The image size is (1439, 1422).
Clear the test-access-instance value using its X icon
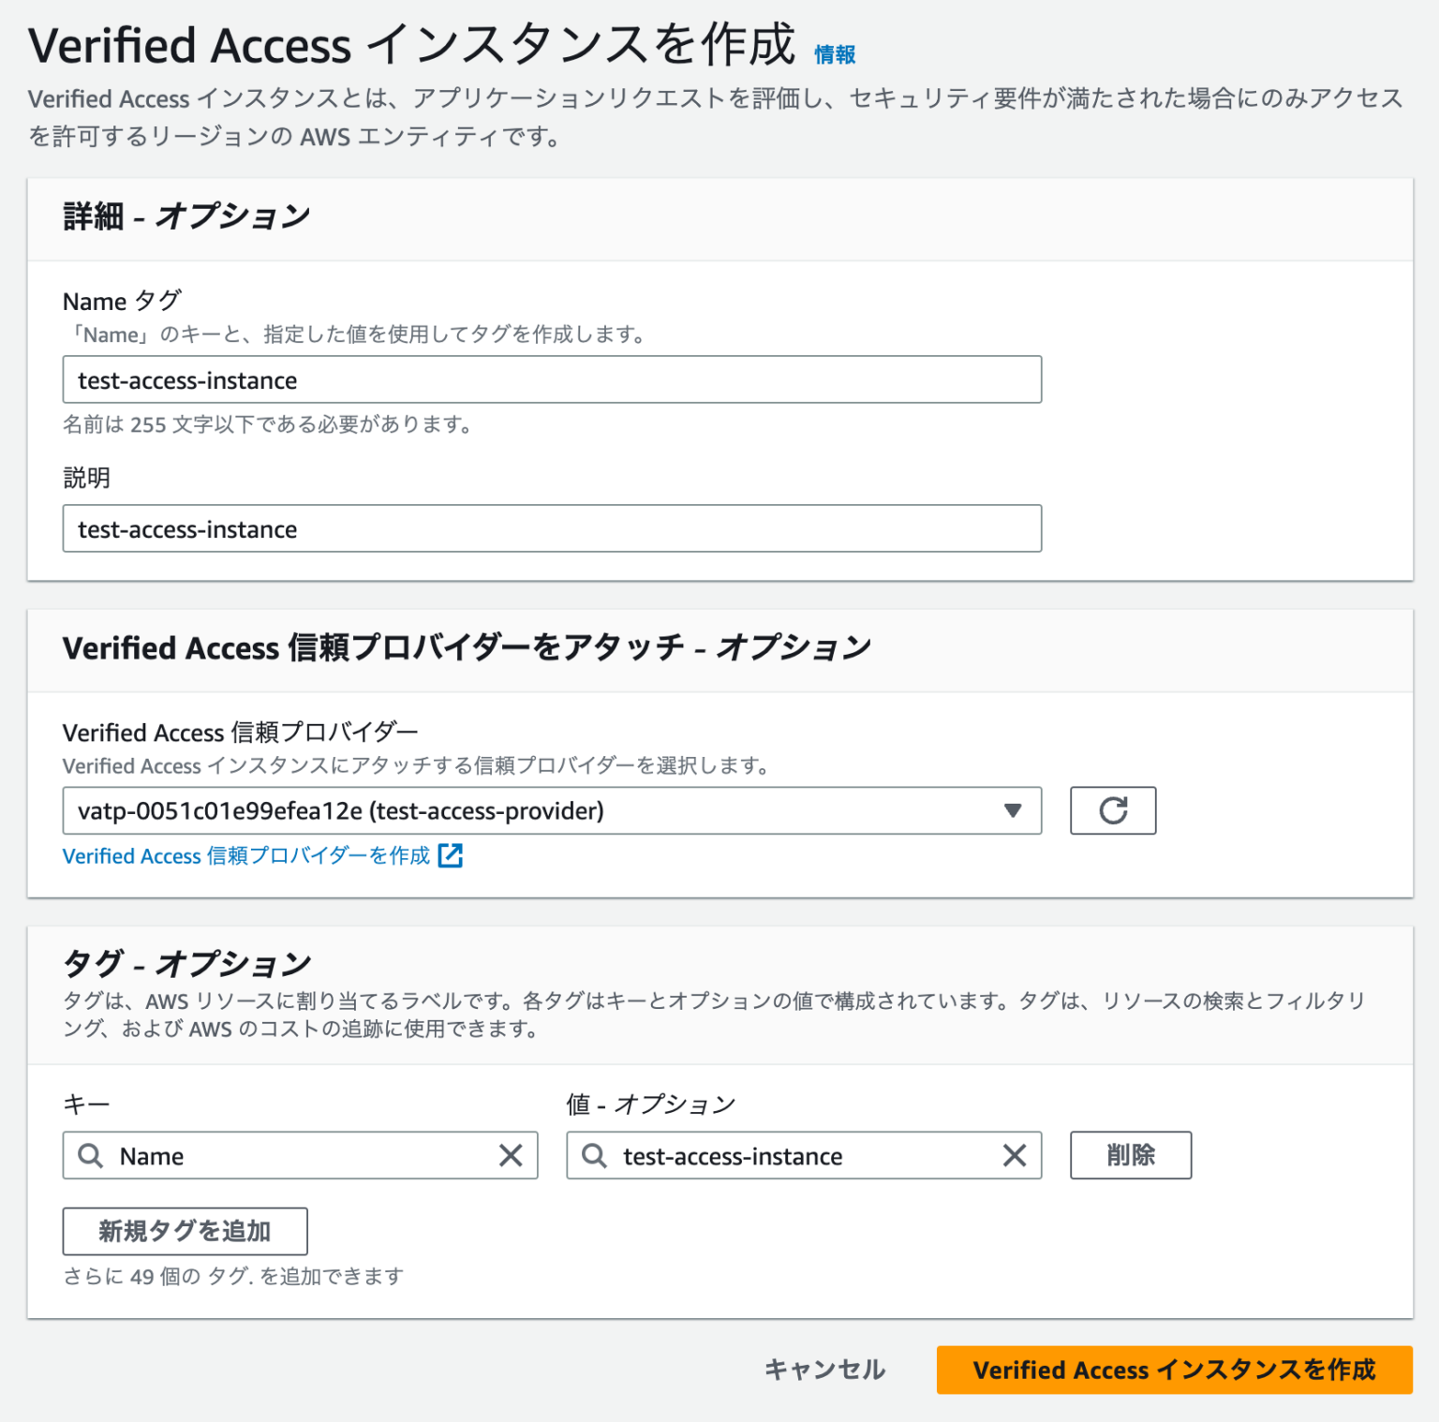coord(1015,1156)
